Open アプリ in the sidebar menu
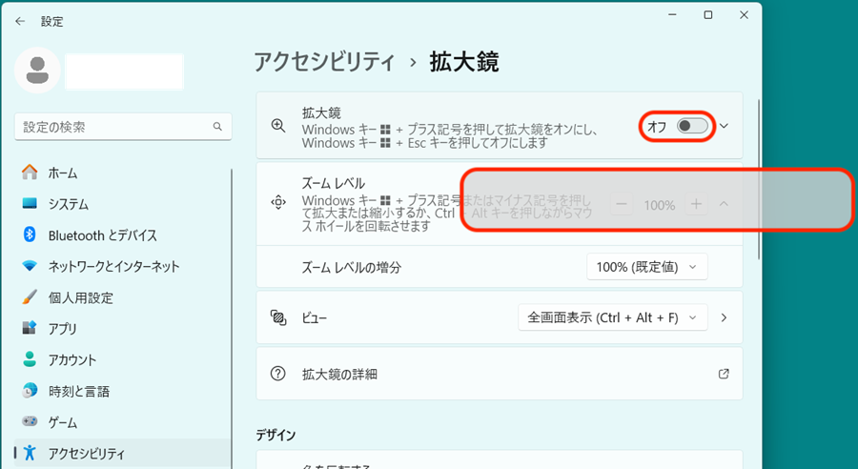858x469 pixels. [62, 329]
